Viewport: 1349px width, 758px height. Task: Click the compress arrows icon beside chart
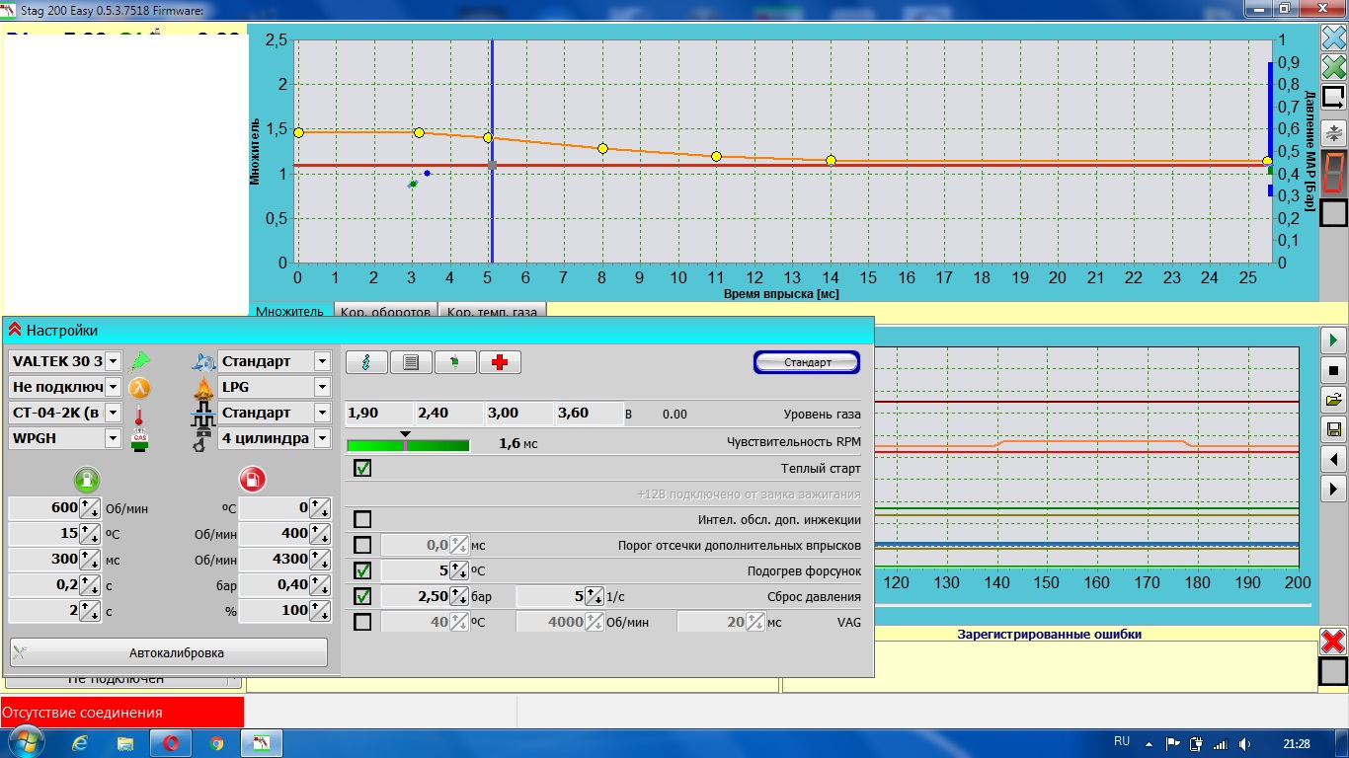(1333, 132)
